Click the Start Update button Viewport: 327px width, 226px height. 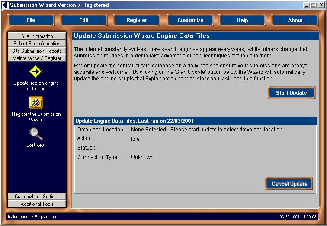point(292,93)
